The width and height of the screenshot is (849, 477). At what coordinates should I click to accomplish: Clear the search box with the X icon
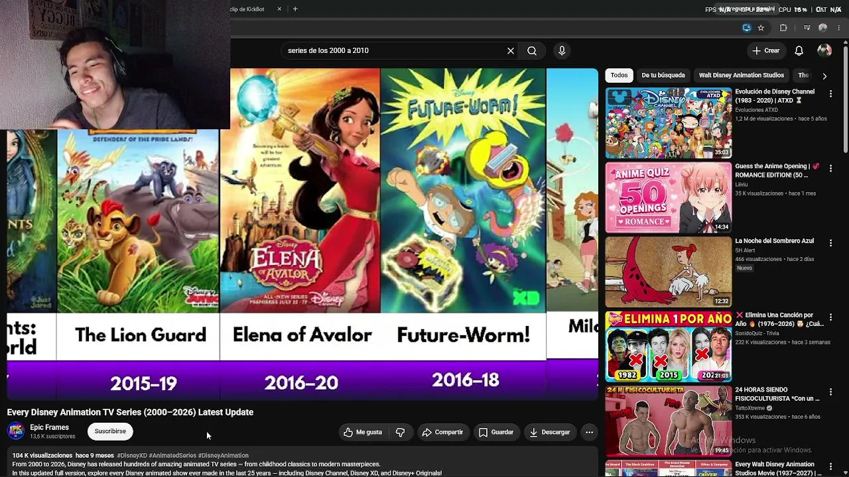[x=511, y=50]
